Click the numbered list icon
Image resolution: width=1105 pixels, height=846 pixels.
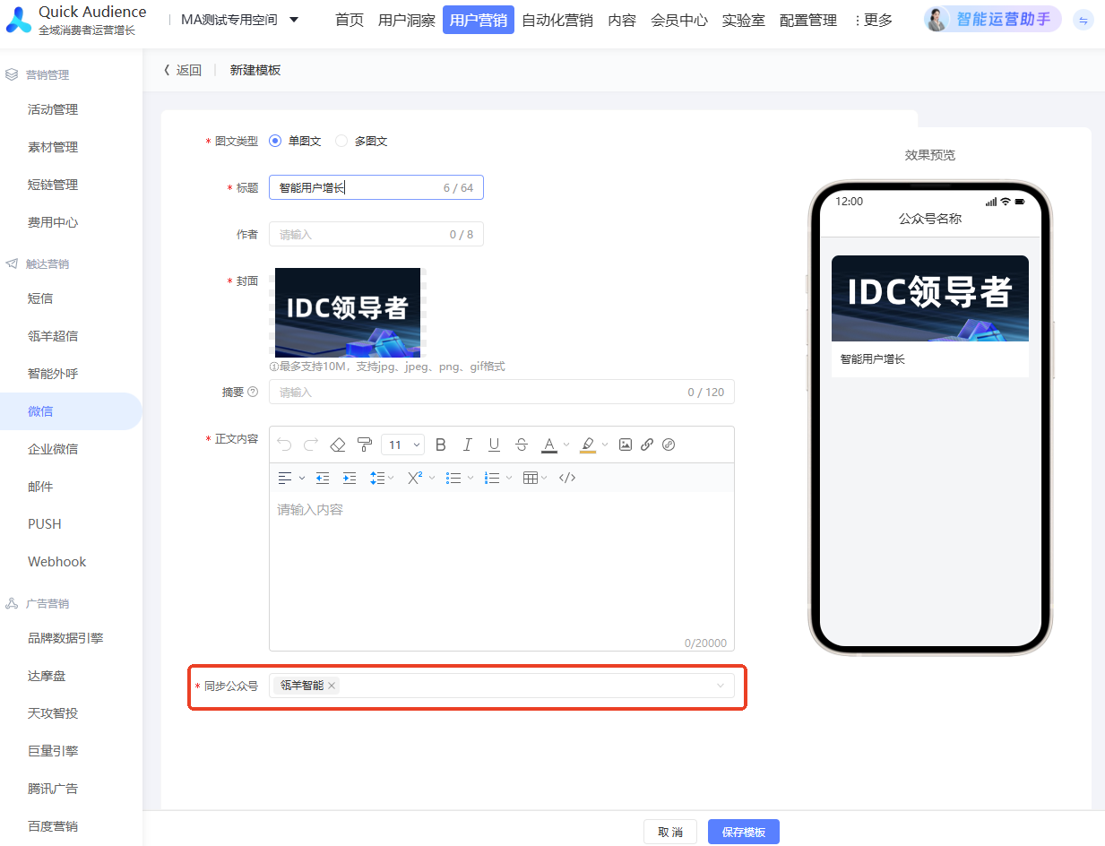tap(491, 478)
